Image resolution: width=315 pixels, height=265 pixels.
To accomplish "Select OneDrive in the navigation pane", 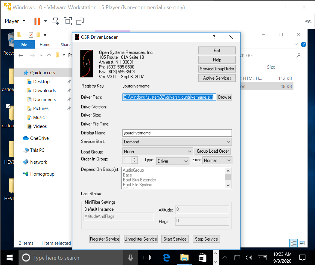I will coord(36,138).
